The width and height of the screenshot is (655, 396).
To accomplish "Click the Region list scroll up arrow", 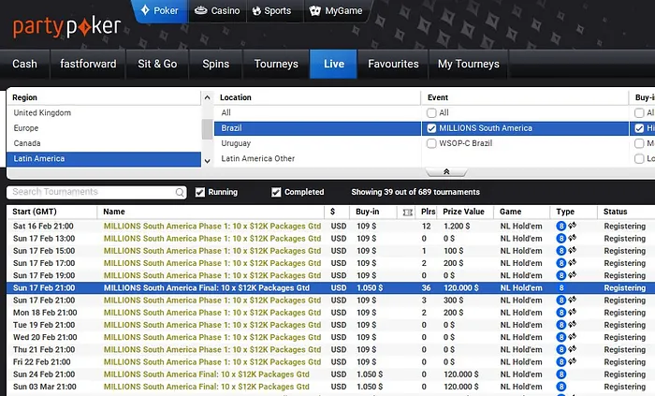I will tap(207, 97).
